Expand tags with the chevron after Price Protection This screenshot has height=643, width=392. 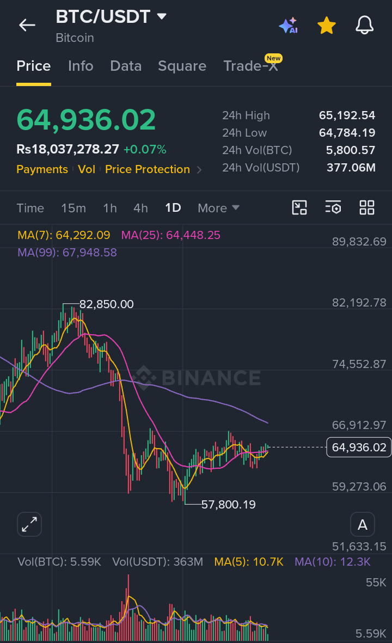click(x=199, y=170)
